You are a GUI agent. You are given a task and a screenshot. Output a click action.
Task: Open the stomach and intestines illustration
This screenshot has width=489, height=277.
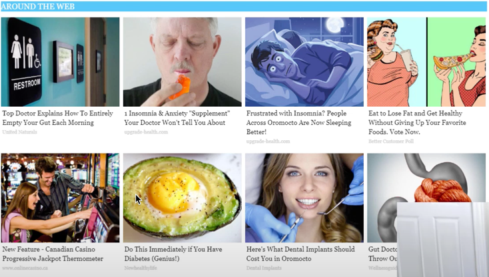point(426,178)
